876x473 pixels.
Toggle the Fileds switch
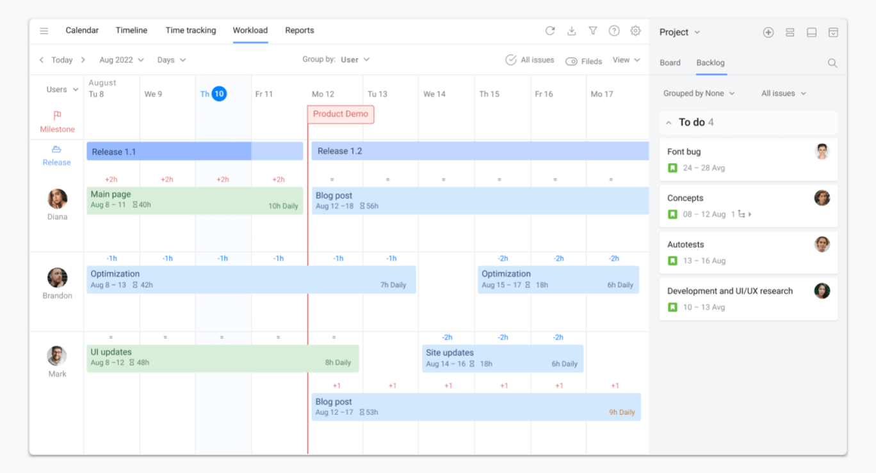pyautogui.click(x=571, y=61)
